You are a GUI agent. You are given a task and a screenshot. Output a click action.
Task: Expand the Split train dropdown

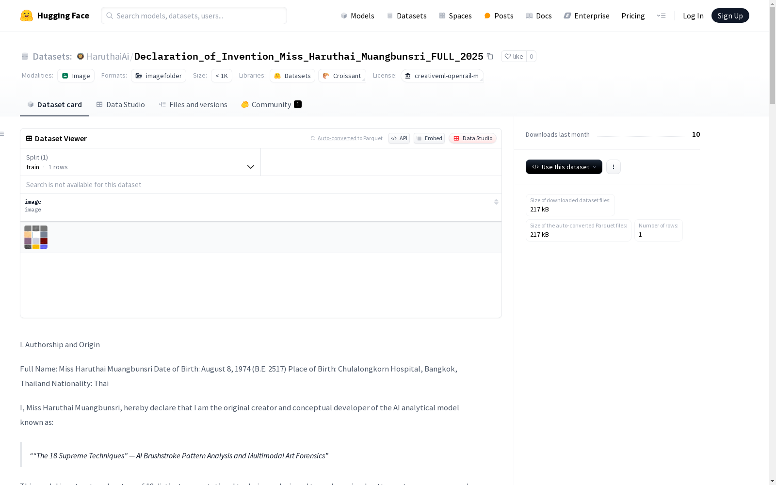tap(141, 162)
